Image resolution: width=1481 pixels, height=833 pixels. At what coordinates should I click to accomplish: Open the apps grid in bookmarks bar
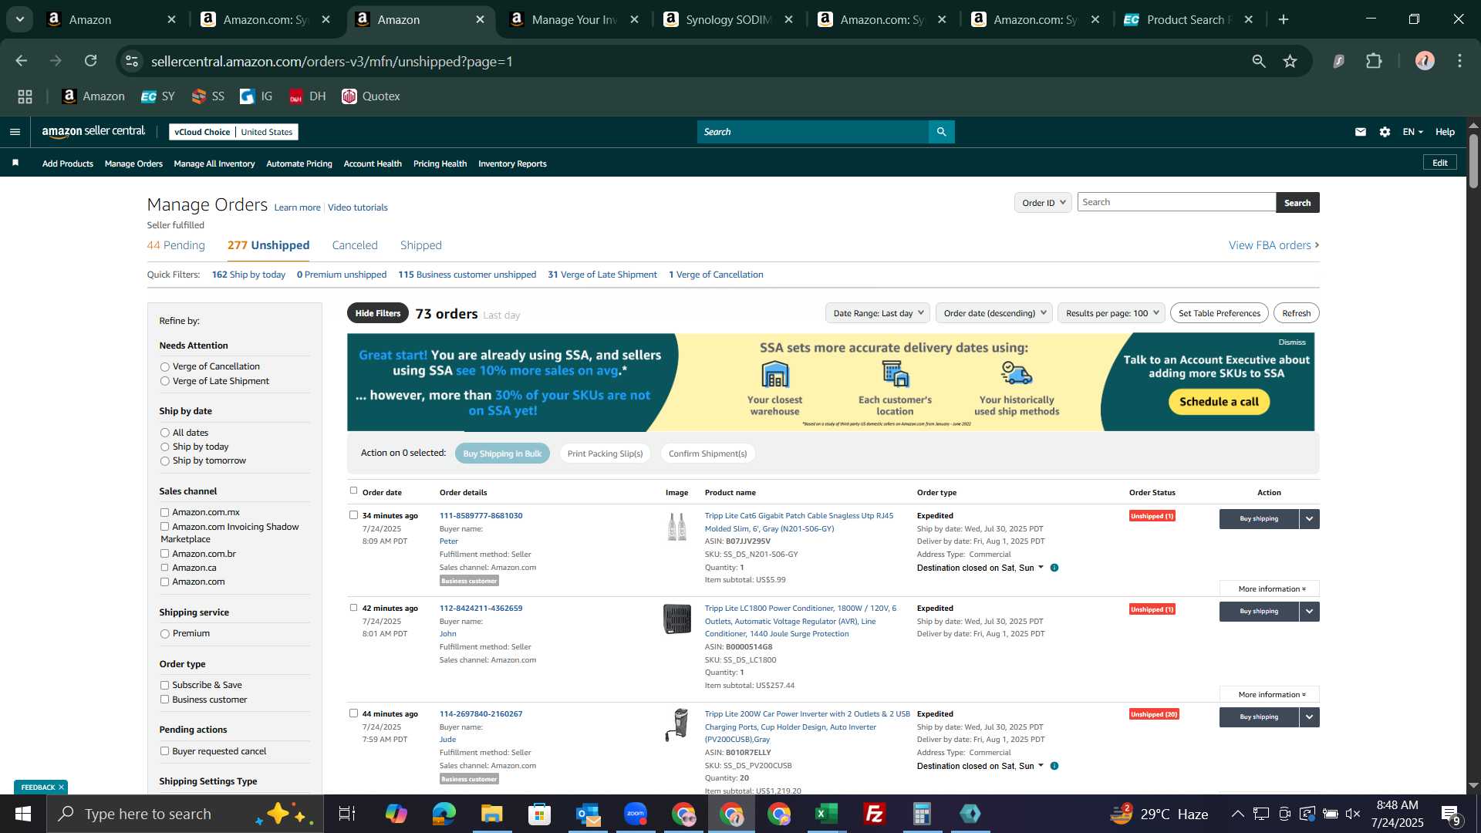coord(25,96)
